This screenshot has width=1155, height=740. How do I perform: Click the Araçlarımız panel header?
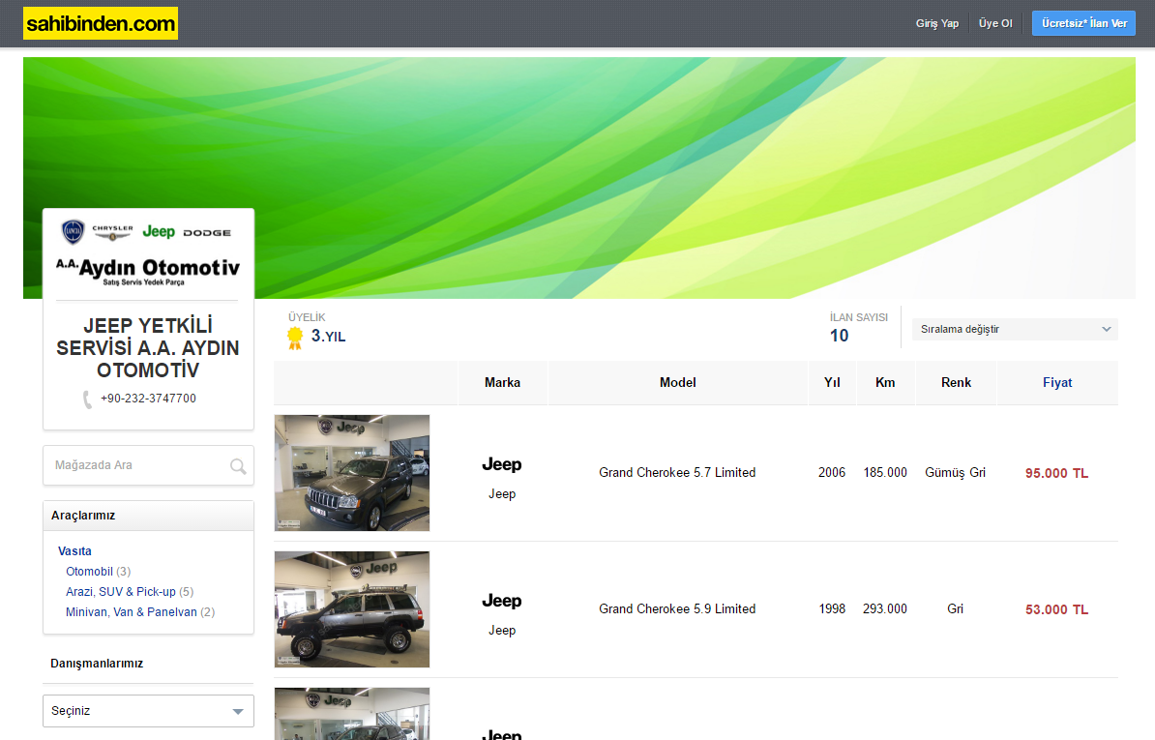148,516
